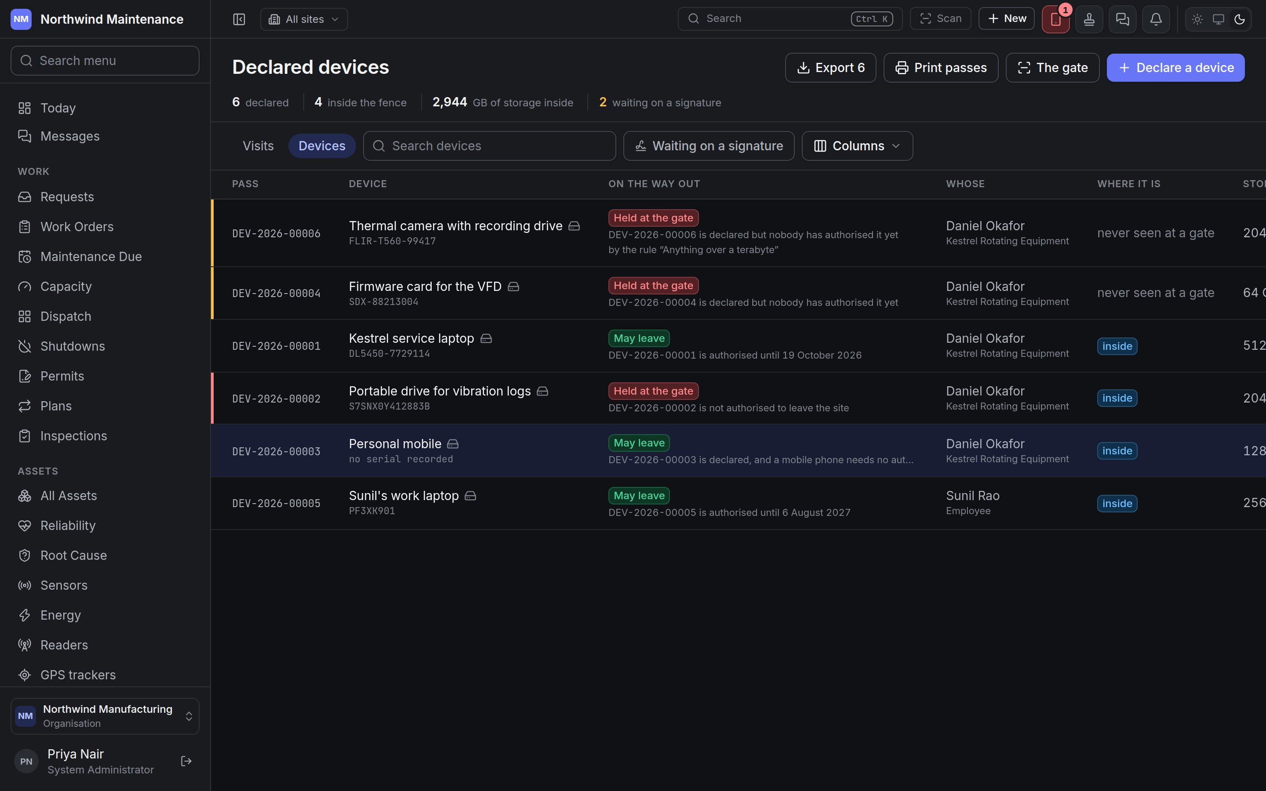
Task: Go to Work Orders
Action: [x=105, y=226]
